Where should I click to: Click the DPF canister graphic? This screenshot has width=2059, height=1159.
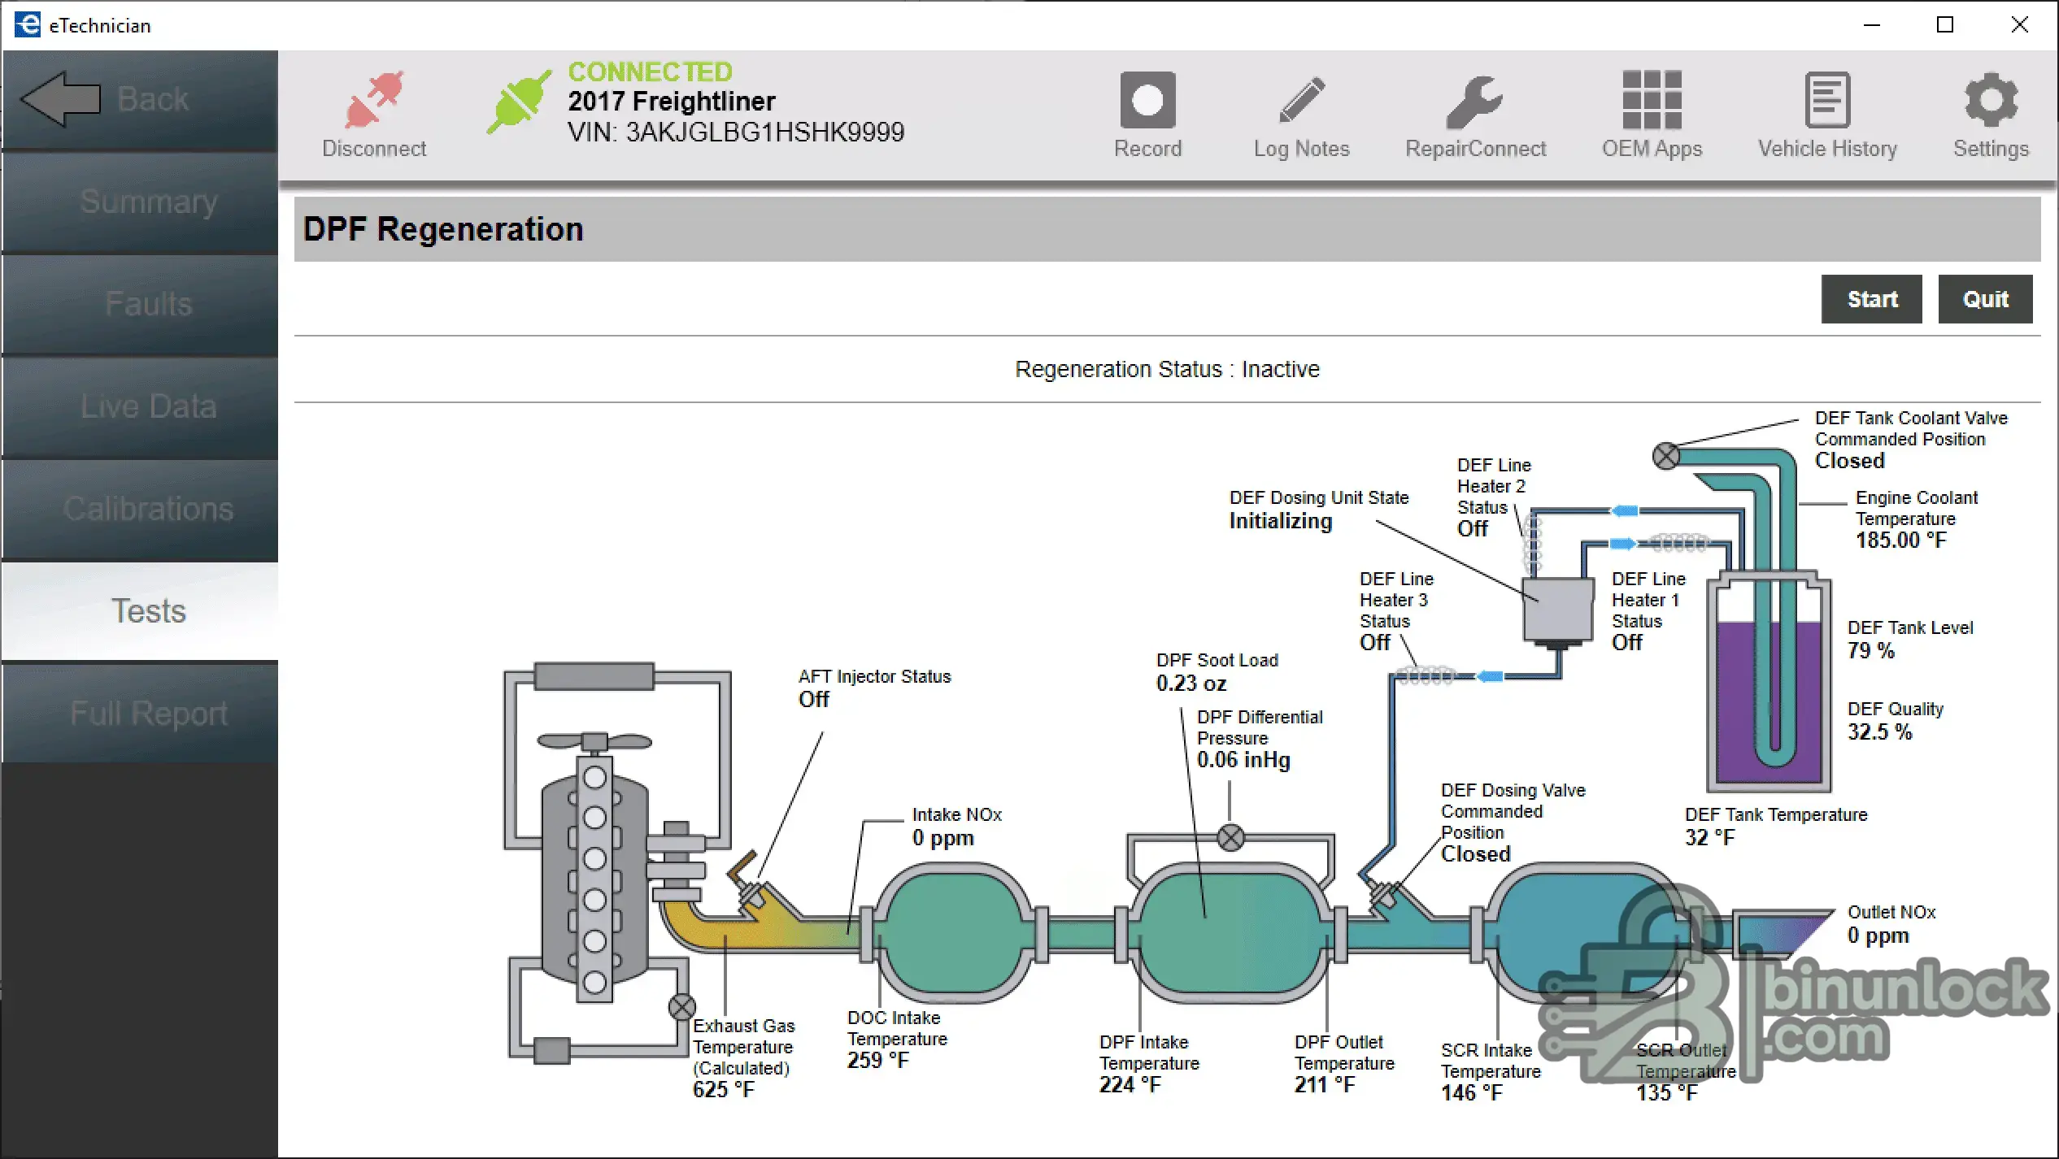point(1230,933)
